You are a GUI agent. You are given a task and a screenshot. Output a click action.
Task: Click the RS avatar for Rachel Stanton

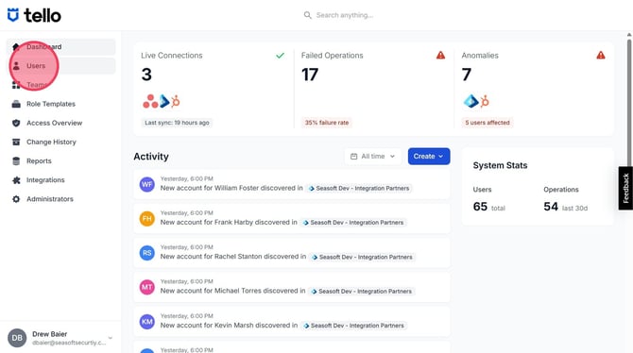point(147,253)
